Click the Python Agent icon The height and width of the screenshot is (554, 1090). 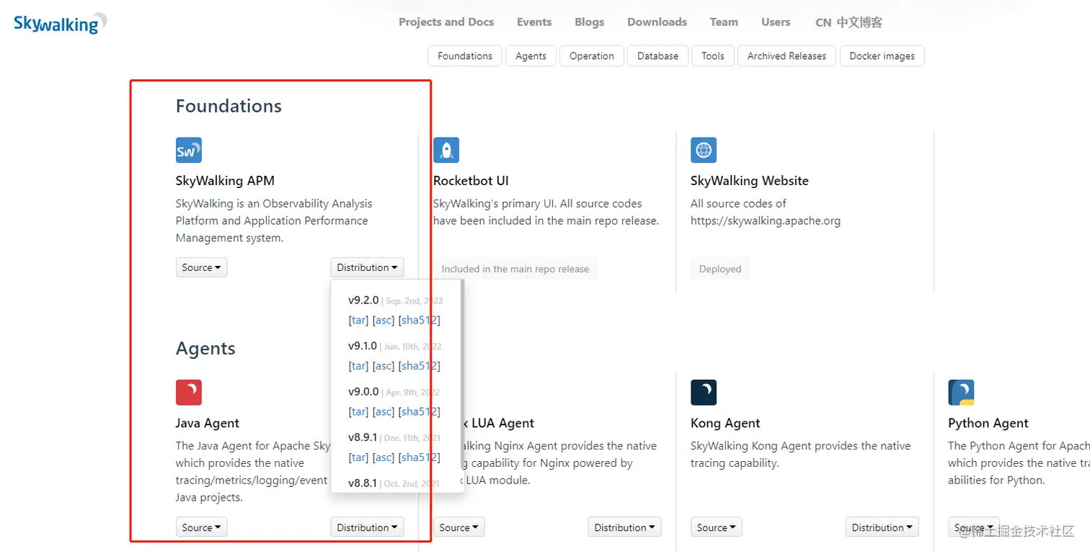pyautogui.click(x=961, y=393)
